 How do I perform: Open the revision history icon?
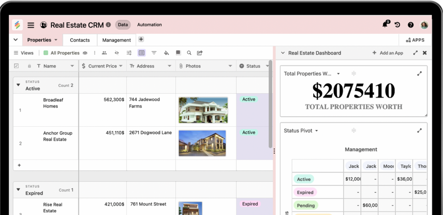point(397,25)
